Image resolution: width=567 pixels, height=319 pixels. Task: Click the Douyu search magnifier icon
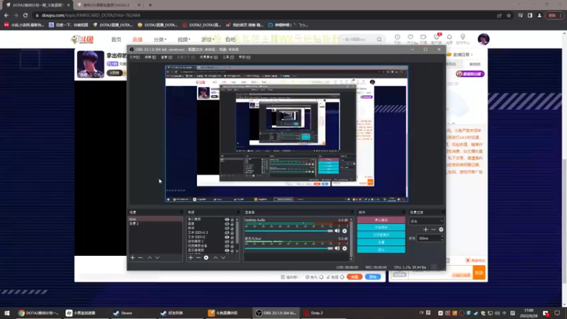[x=379, y=39]
